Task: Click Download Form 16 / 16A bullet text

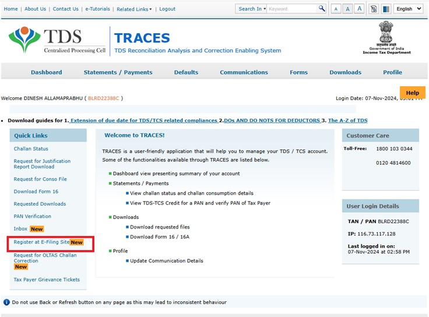Action: [160, 237]
